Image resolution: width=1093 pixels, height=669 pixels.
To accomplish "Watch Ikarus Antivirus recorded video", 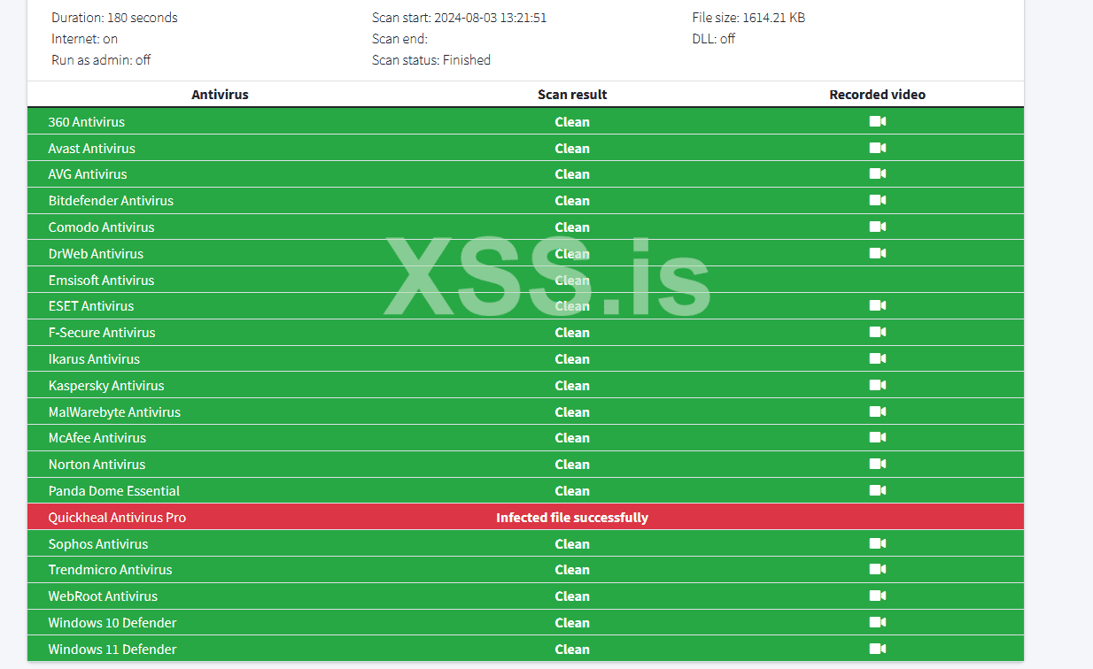I will coord(877,359).
